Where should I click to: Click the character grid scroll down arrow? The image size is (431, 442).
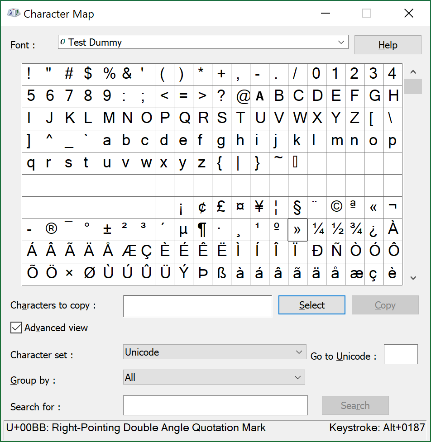coord(413,278)
